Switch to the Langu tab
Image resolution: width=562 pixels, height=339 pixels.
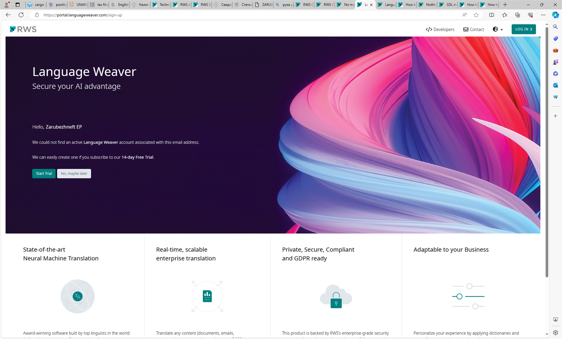point(386,5)
